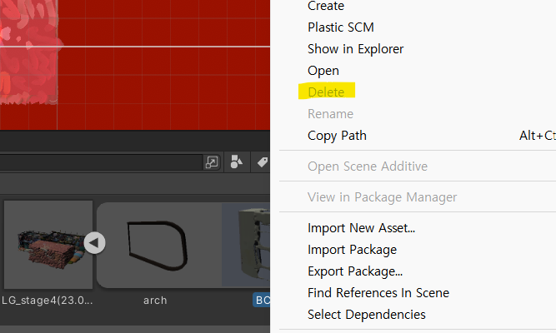
Task: Click Show in Explorer
Action: click(x=355, y=49)
